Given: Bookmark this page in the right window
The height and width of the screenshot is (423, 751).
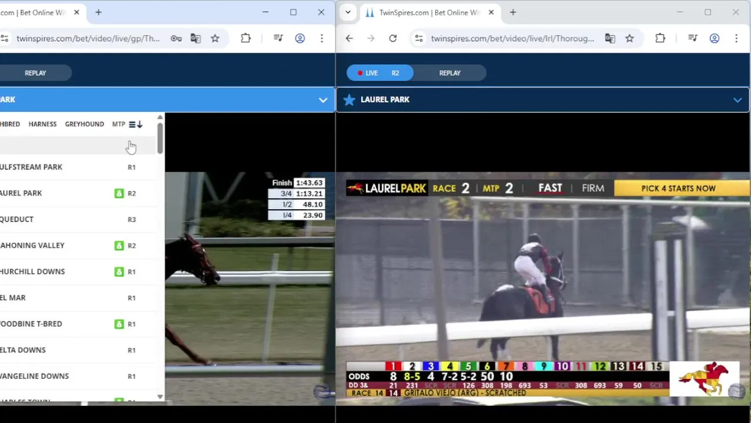Looking at the screenshot, I should coord(629,38).
